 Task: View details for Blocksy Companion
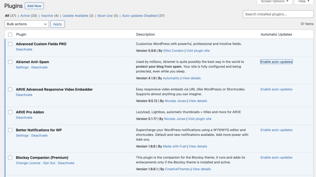coord(202,169)
